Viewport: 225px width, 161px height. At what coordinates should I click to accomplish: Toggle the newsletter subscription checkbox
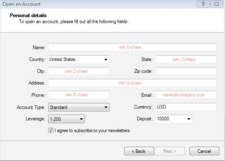(51, 131)
